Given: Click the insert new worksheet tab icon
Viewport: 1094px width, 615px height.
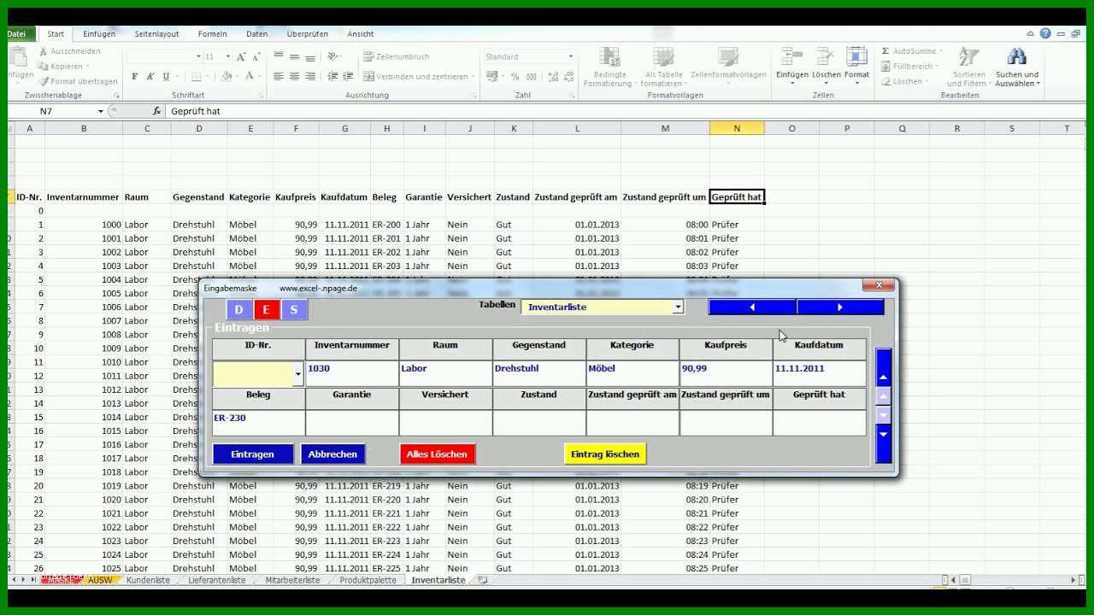Looking at the screenshot, I should coord(482,580).
